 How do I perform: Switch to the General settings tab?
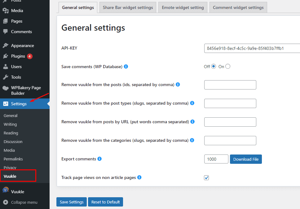[x=78, y=7]
